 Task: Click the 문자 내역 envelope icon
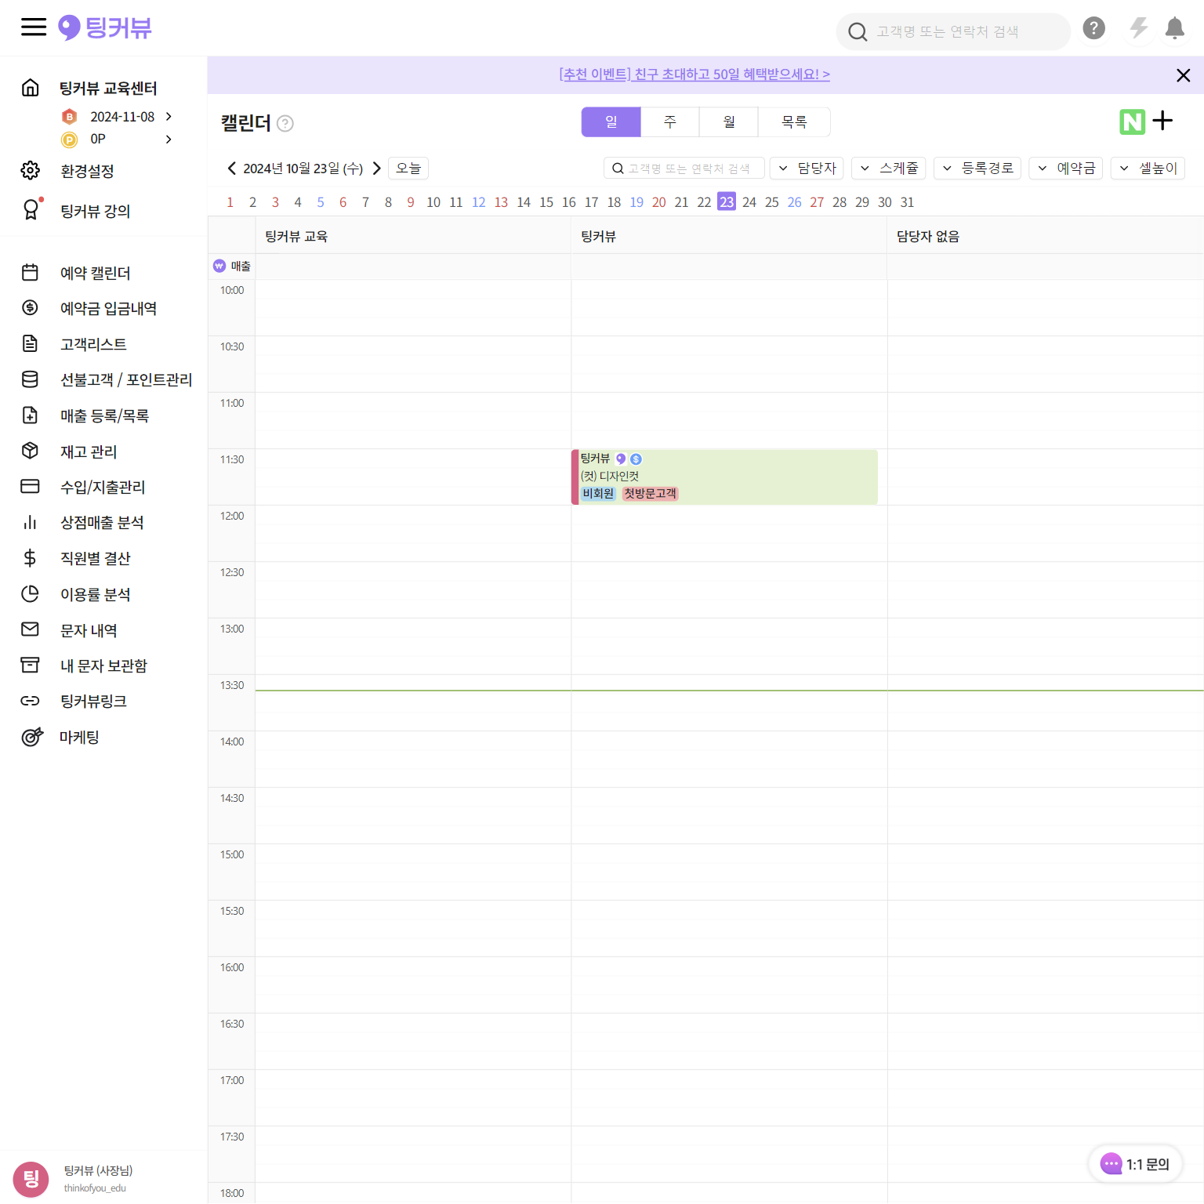tap(31, 629)
